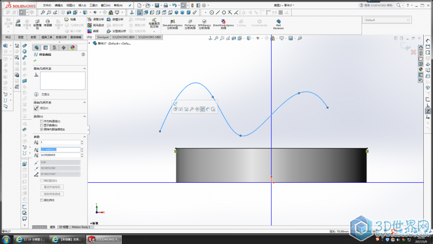433x244 pixels.
Task: Open spline PropertyManager help icon
Action: pos(83,55)
